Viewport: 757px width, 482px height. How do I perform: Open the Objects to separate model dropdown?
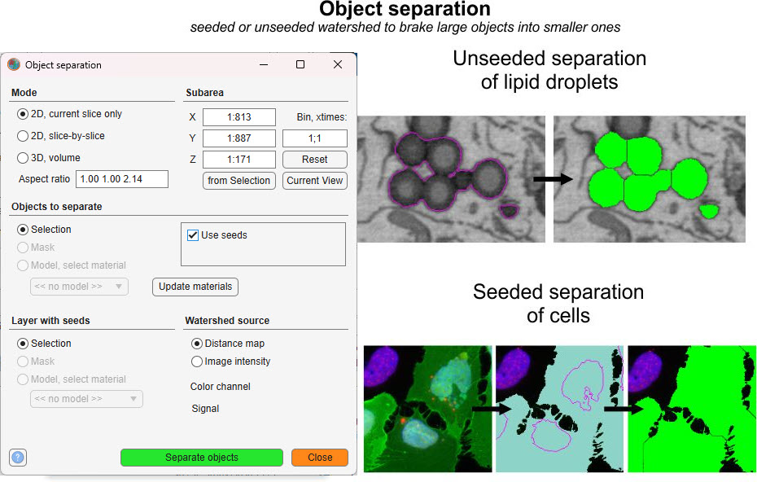[79, 287]
